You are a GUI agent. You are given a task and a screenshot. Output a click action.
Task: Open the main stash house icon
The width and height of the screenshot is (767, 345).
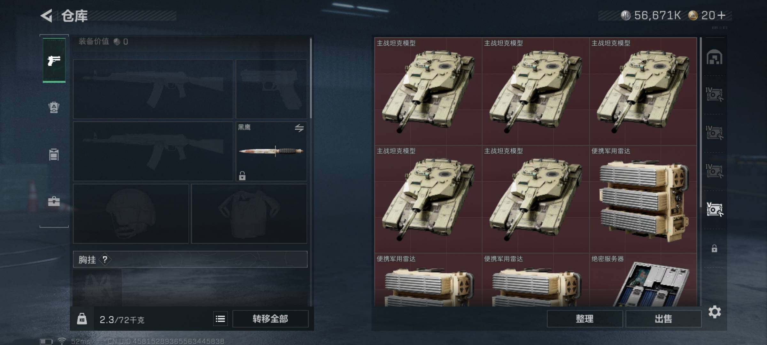coord(714,57)
